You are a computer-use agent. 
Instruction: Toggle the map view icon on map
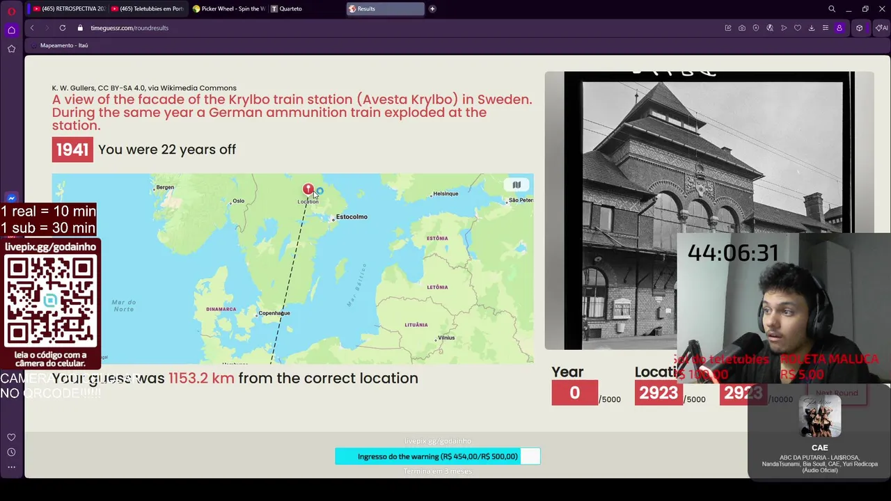[517, 184]
